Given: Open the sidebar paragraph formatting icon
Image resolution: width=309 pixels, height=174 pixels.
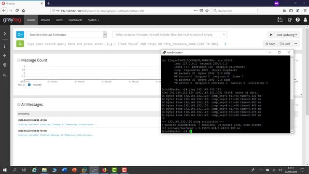Looking at the screenshot, I should [x=4, y=65].
